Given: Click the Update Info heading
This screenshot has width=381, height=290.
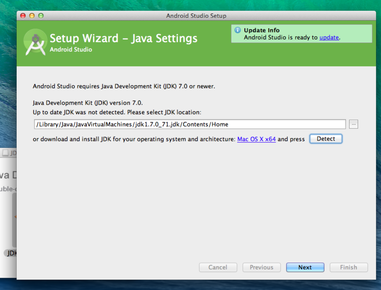Looking at the screenshot, I should pyautogui.click(x=261, y=30).
